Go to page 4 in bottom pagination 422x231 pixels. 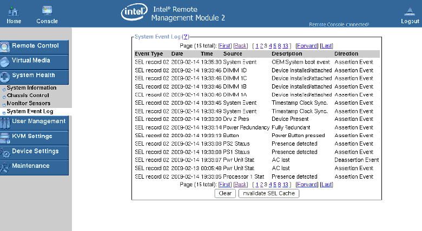pos(271,185)
